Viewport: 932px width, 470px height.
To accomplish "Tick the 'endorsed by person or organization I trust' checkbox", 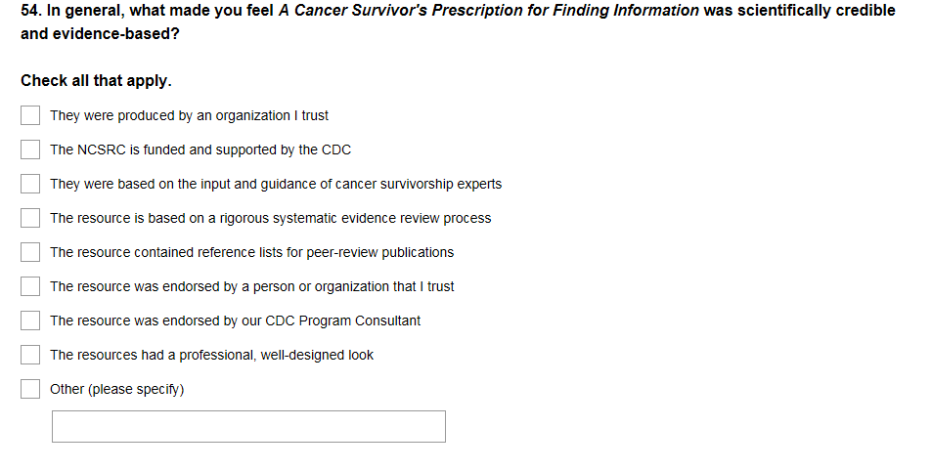I will 30,286.
